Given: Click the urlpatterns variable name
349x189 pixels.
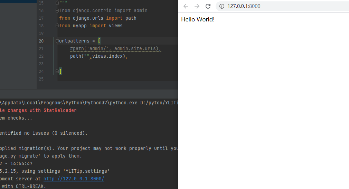Looking at the screenshot, I should [x=75, y=41].
